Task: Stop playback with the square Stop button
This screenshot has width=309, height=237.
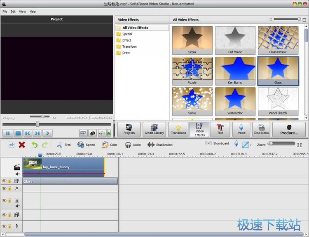Action: click(18, 133)
